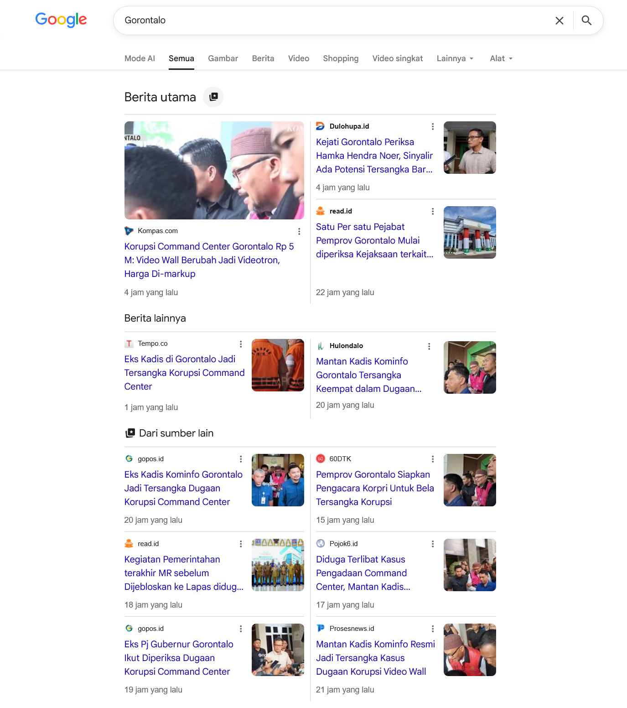The image size is (627, 708).
Task: Open three-dot menu beside Eks Kadis Kominfo Gorontalo story
Action: click(241, 459)
